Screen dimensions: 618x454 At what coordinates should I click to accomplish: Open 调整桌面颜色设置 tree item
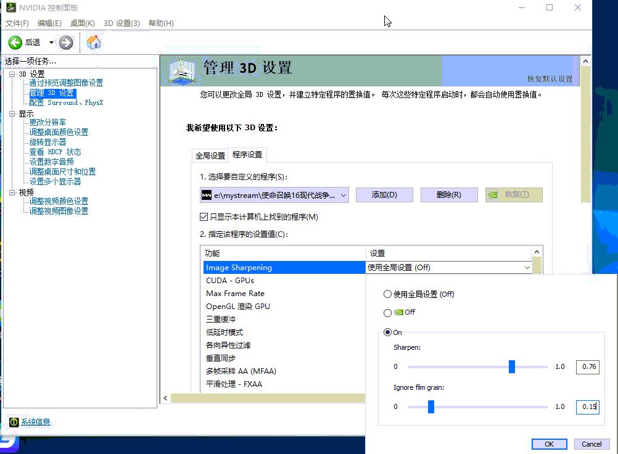pyautogui.click(x=59, y=132)
